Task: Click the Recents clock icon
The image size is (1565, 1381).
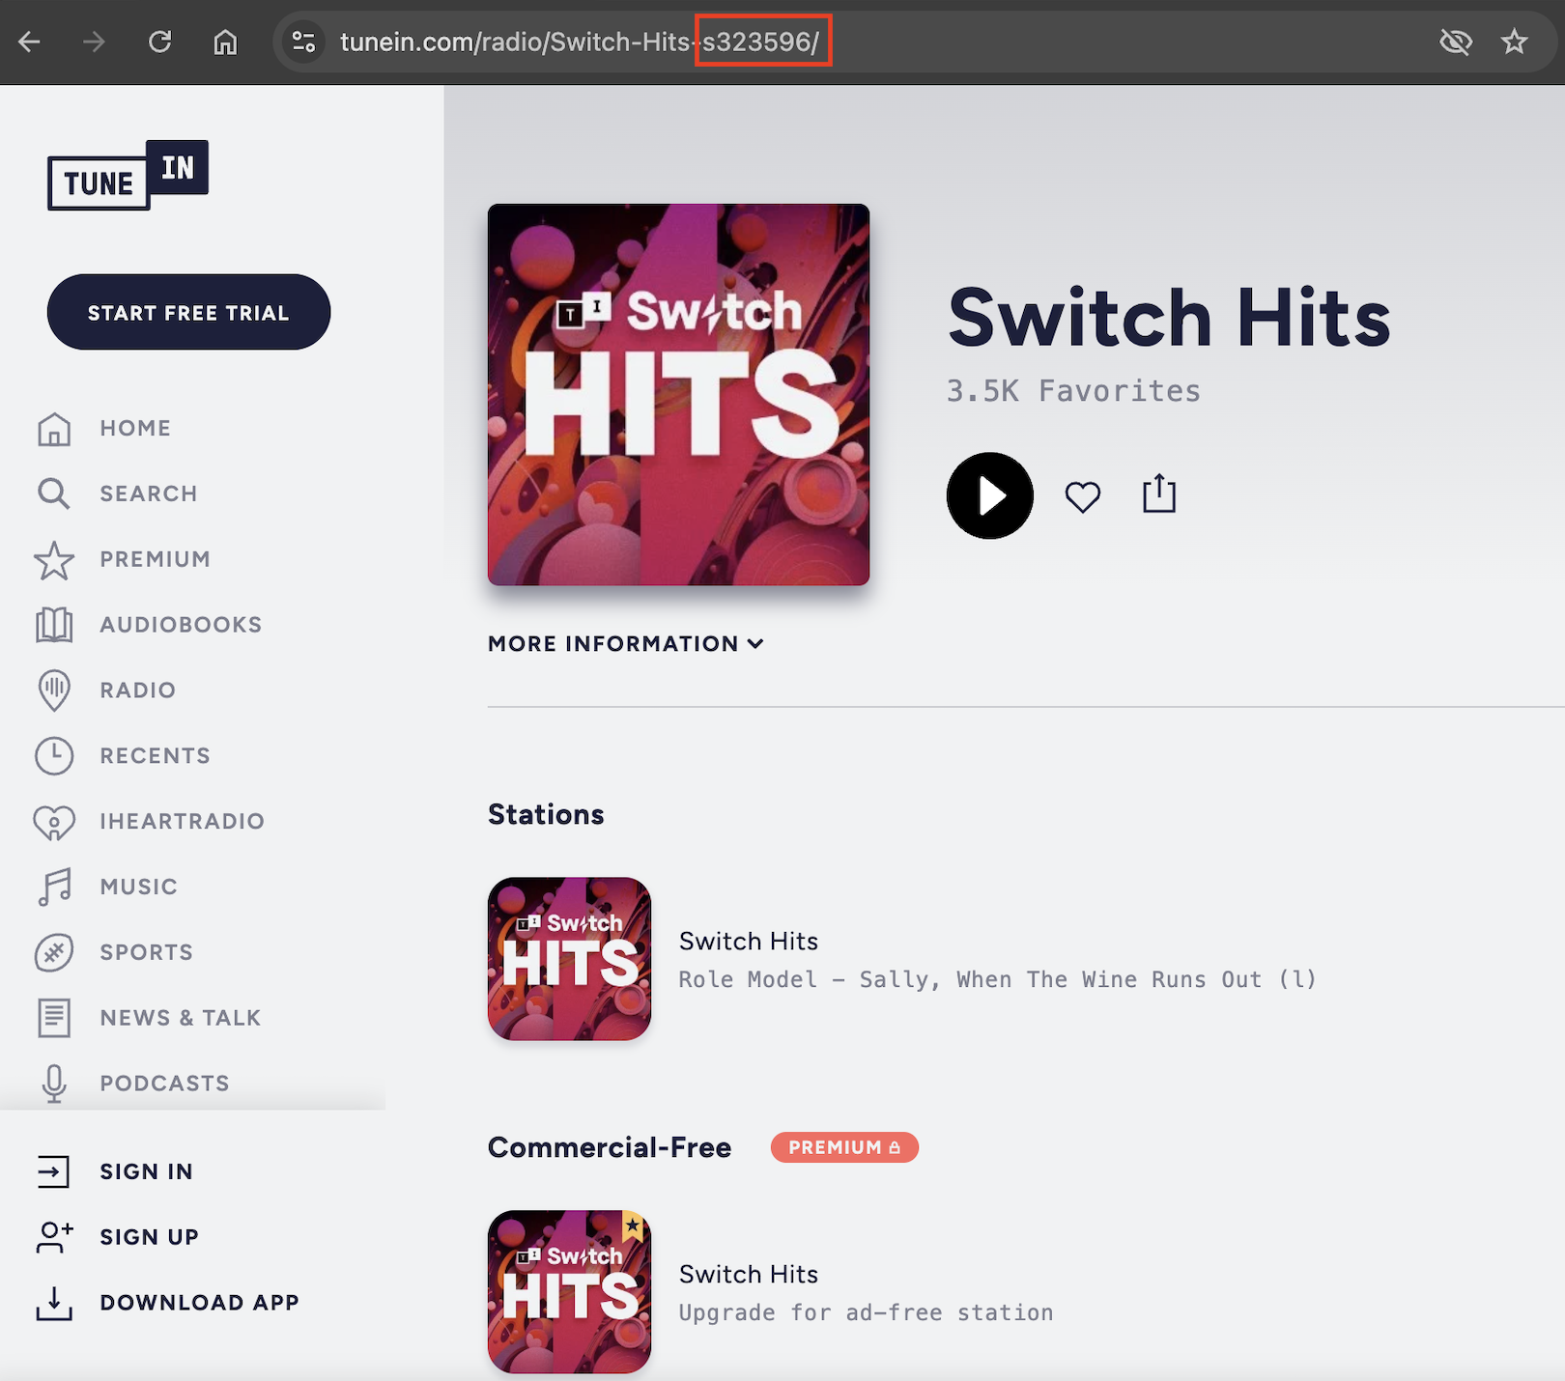Action: (x=54, y=756)
